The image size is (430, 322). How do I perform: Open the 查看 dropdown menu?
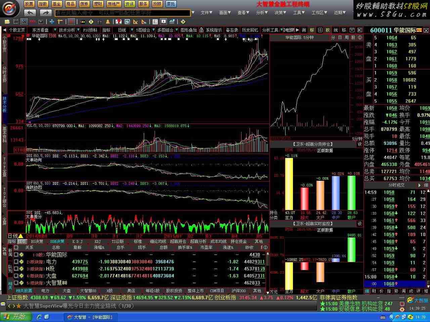pos(243,13)
